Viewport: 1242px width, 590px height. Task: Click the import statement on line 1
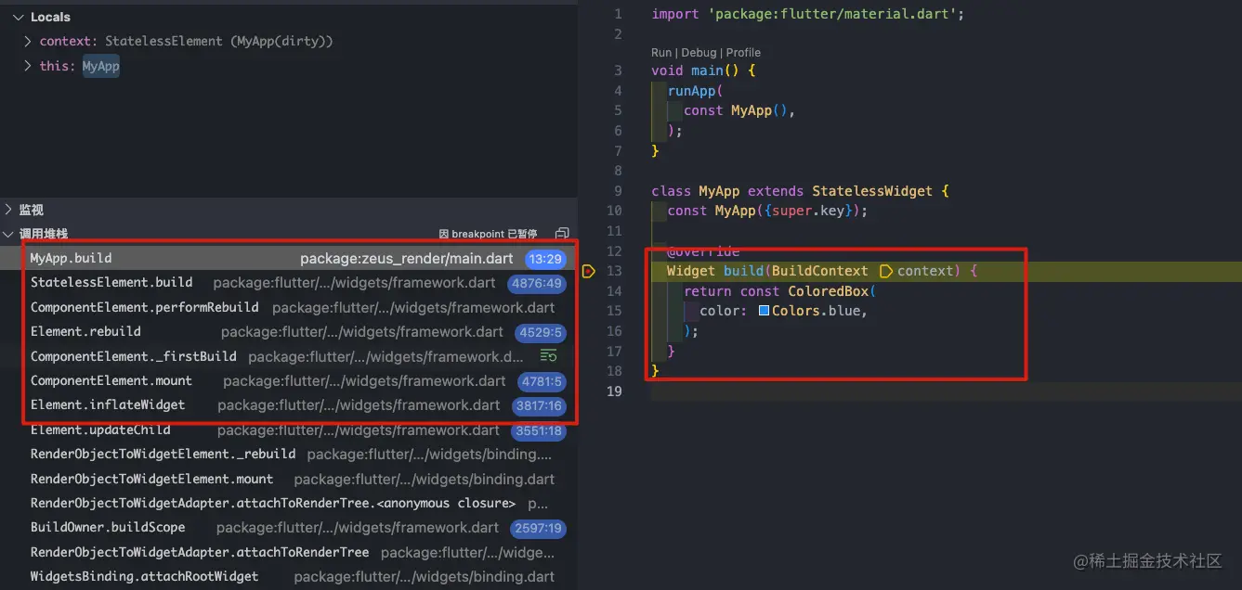807,14
